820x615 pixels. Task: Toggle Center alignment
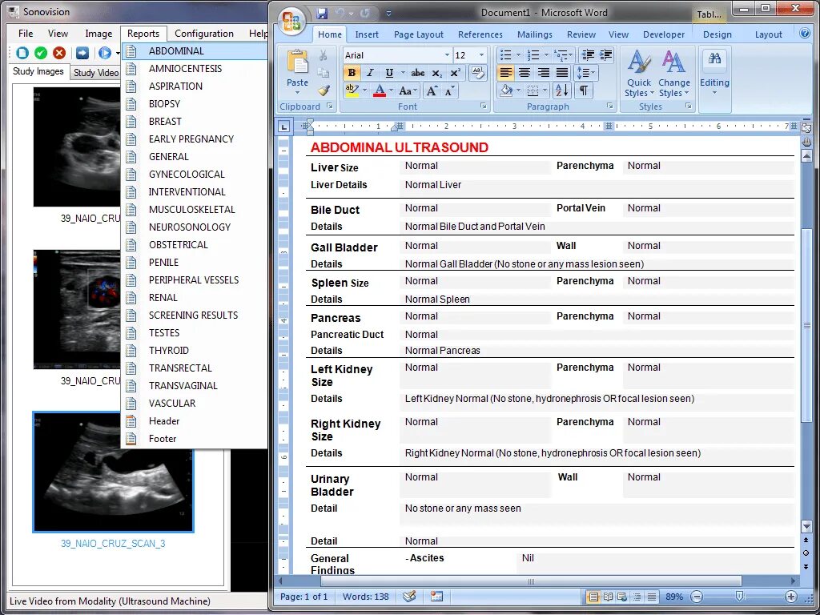pyautogui.click(x=525, y=73)
